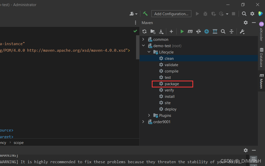This screenshot has height=166, width=265.
Task: Expand the common module node
Action: (143, 39)
